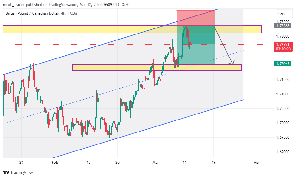The image size is (297, 178).
Task: Click the CAD currency button
Action: pos(283,14)
